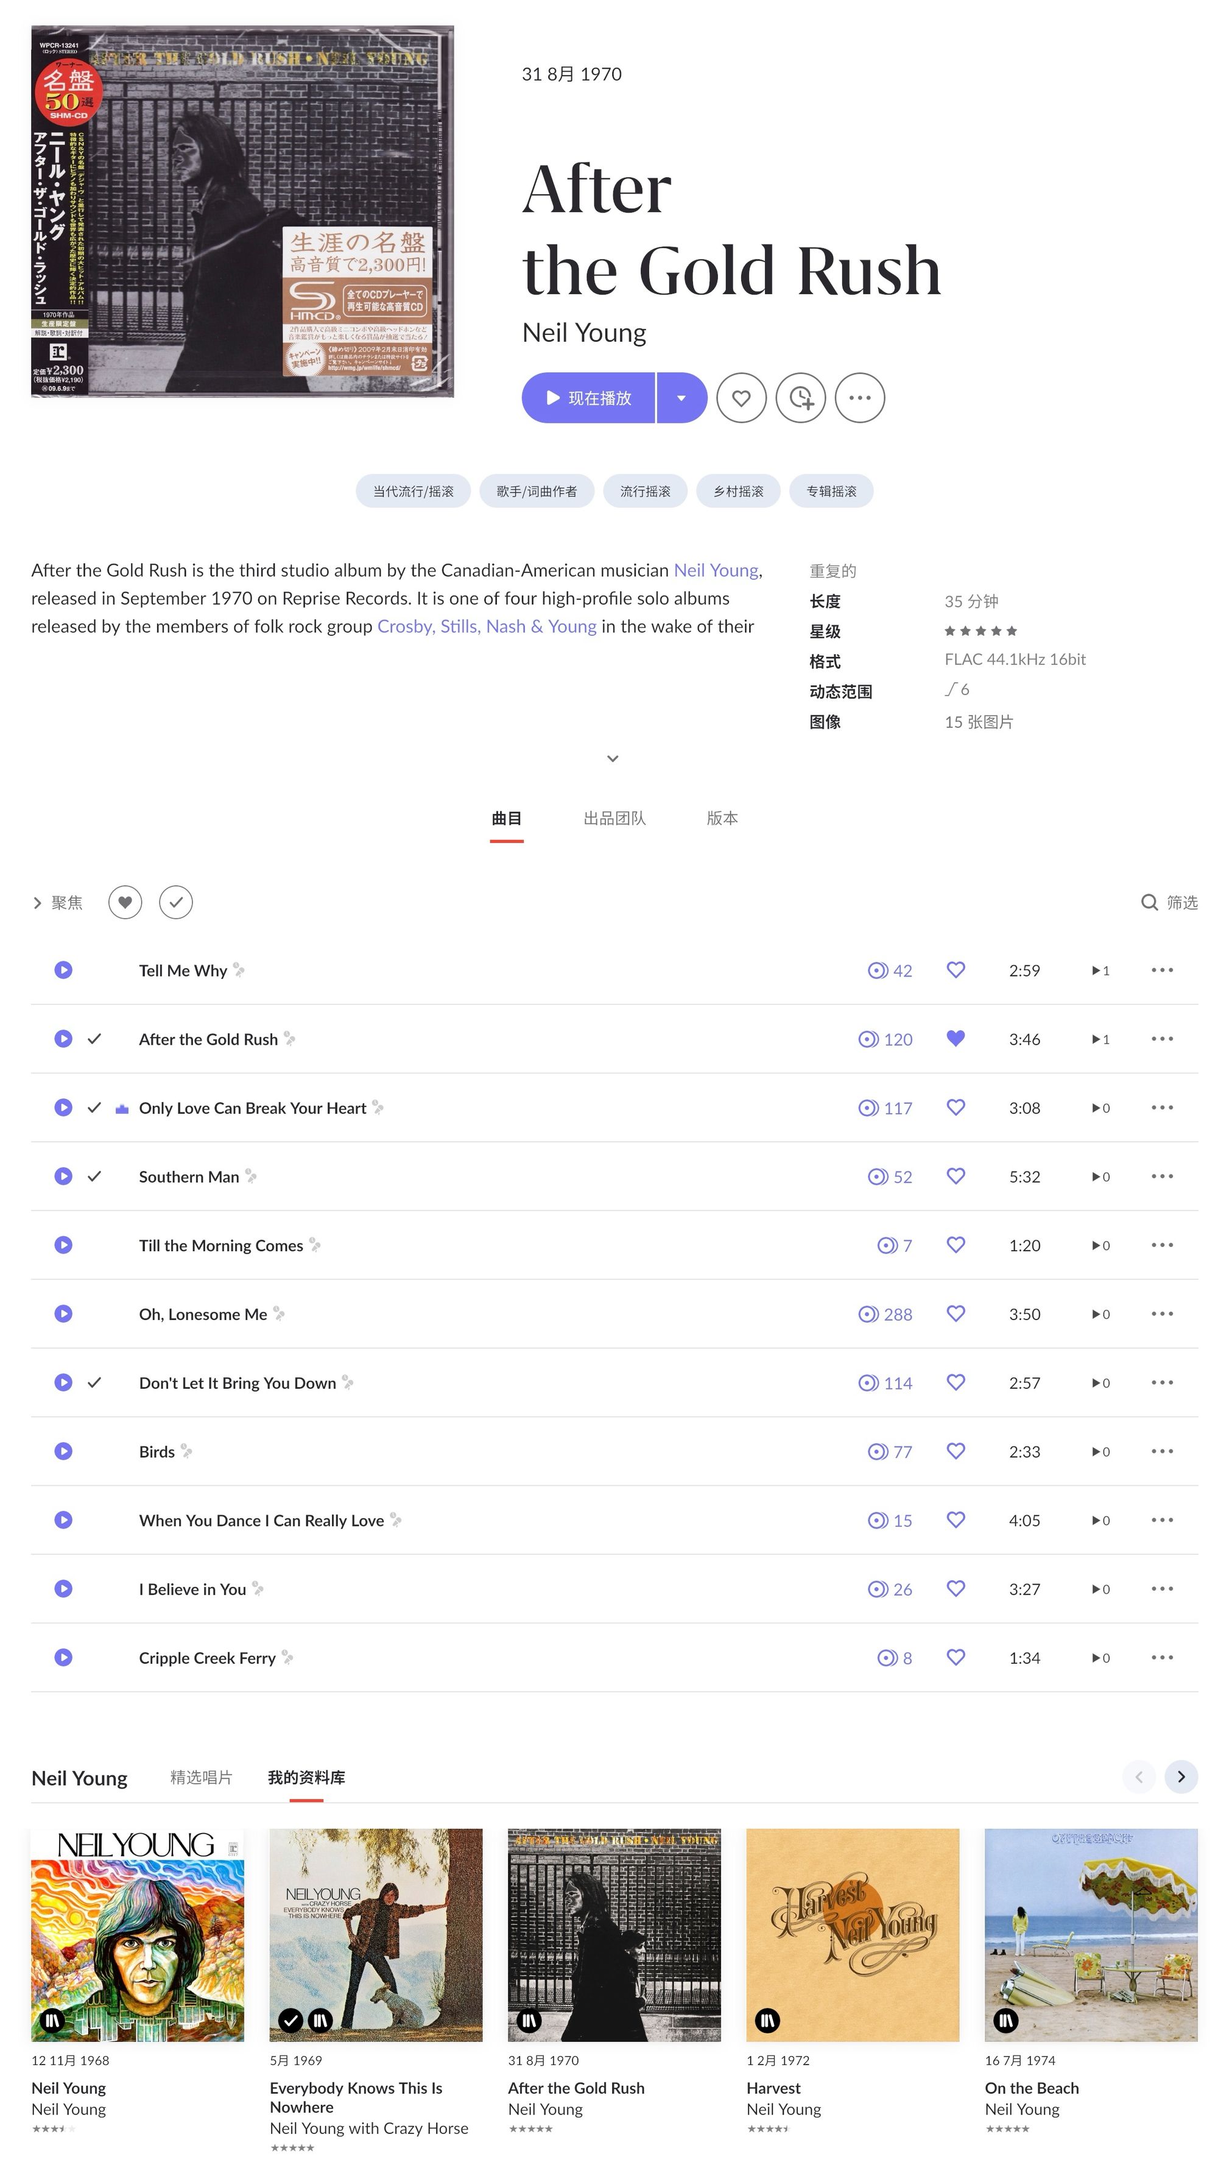The image size is (1218, 2162).
Task: Switch to the Tracks (曲目) tab
Action: coord(507,818)
